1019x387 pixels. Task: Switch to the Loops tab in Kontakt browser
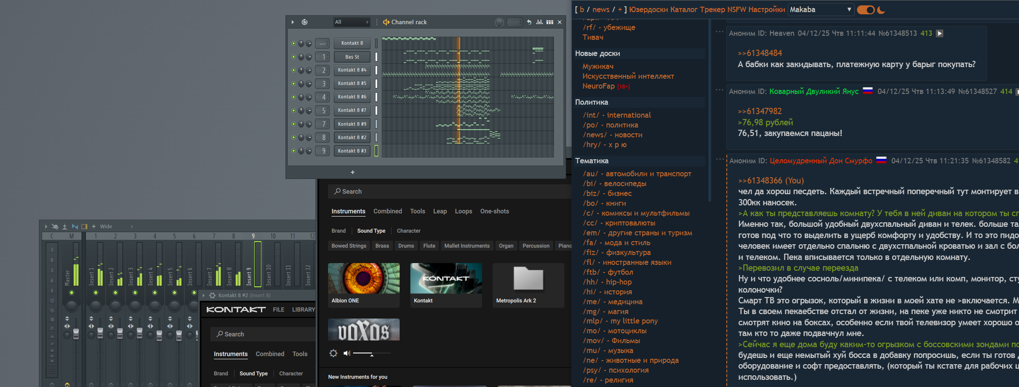pos(463,211)
